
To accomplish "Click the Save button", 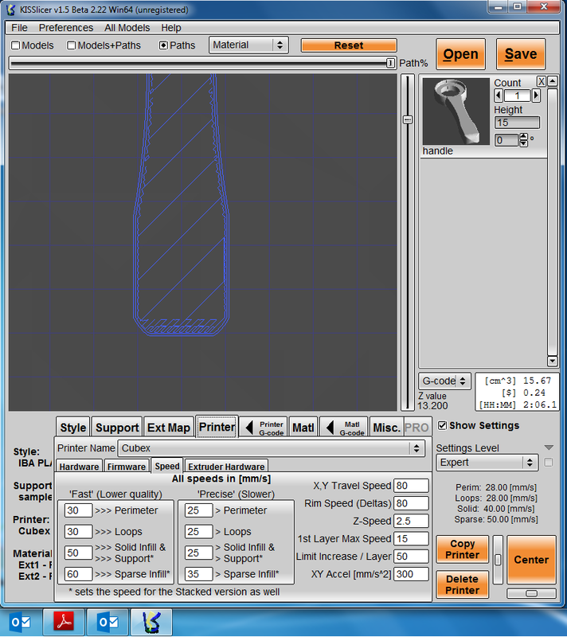I will (x=521, y=54).
